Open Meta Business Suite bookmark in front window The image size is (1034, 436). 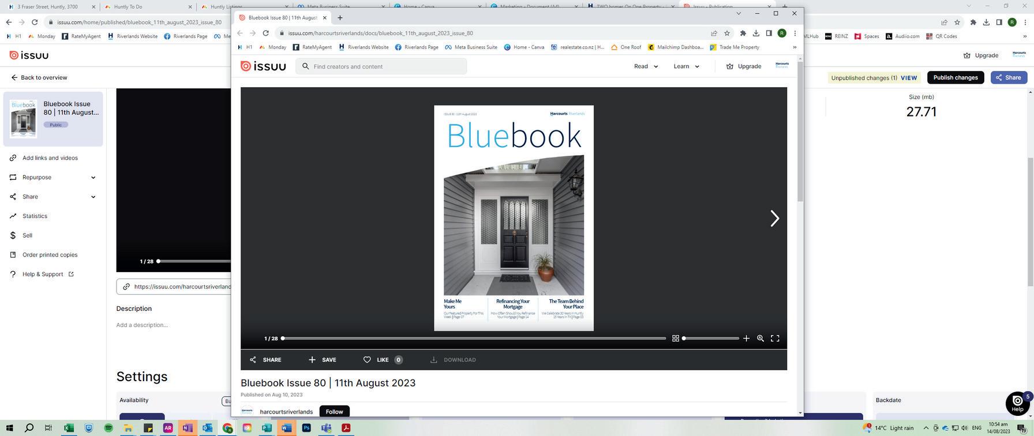tap(471, 47)
